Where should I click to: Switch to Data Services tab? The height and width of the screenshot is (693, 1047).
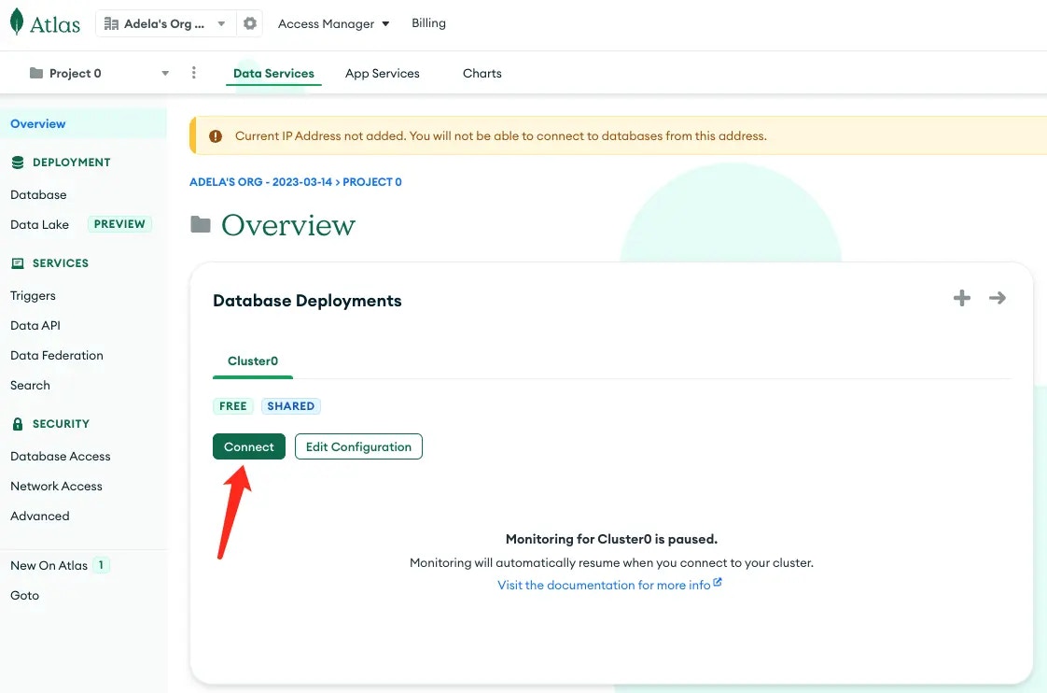point(273,74)
